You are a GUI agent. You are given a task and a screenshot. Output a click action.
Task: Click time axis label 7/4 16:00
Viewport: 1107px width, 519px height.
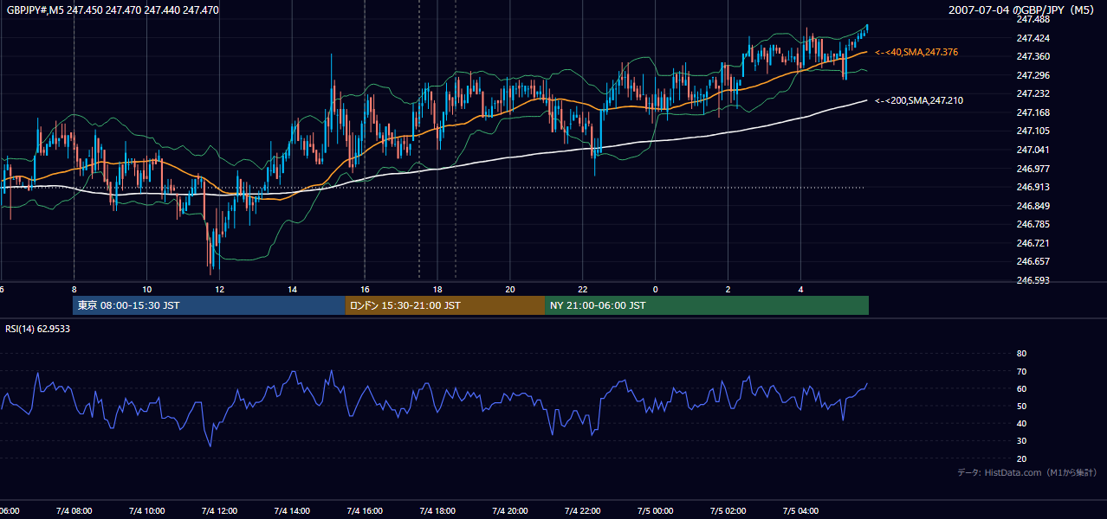tap(364, 510)
